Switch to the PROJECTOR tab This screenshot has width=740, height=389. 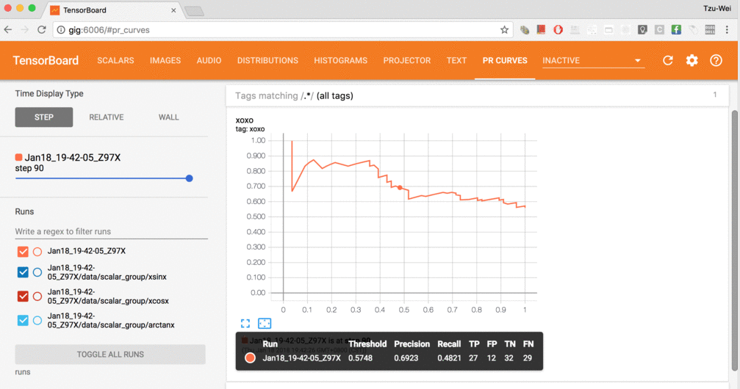(x=407, y=60)
